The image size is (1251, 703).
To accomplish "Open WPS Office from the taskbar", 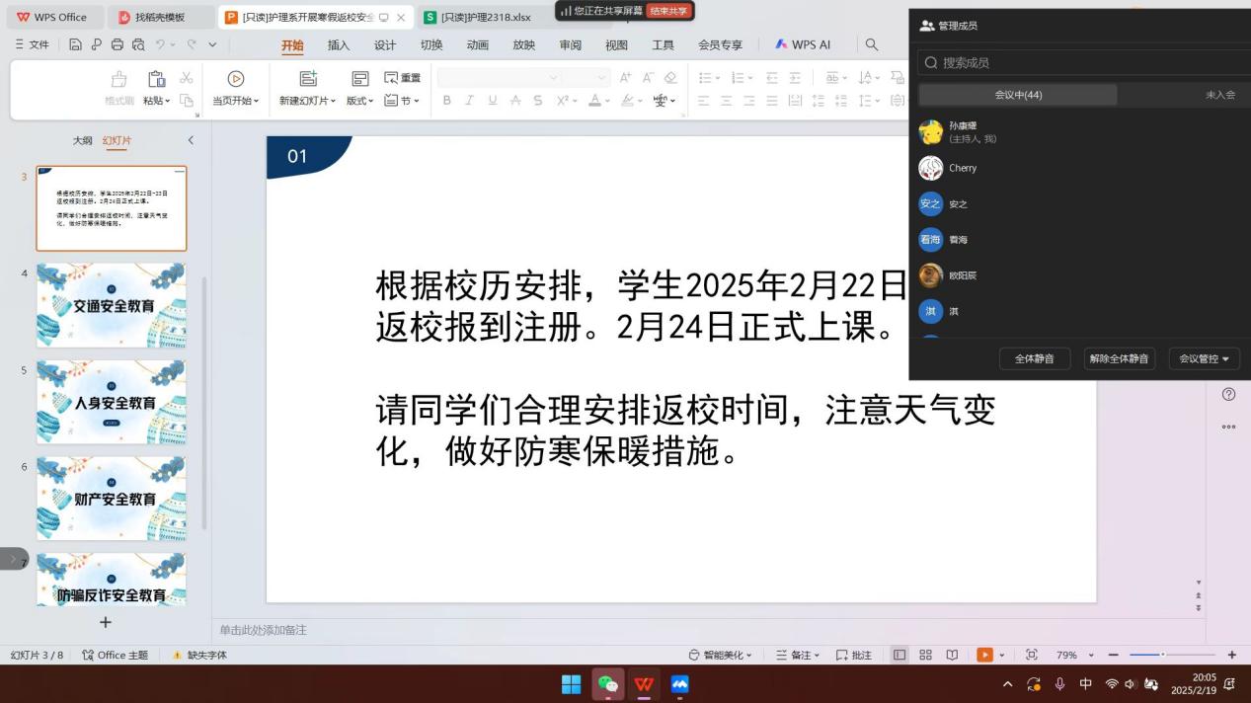I will click(644, 684).
